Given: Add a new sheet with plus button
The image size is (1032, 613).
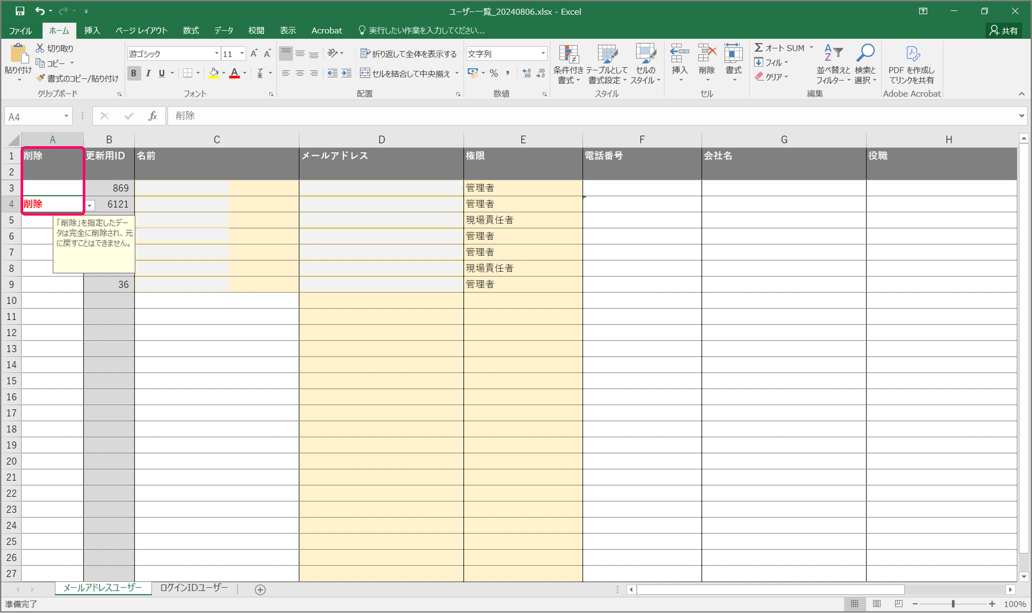Looking at the screenshot, I should [260, 589].
